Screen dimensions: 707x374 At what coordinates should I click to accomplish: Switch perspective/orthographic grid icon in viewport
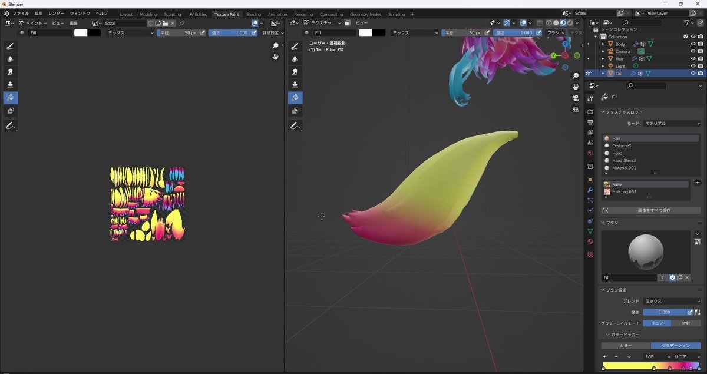(x=576, y=110)
